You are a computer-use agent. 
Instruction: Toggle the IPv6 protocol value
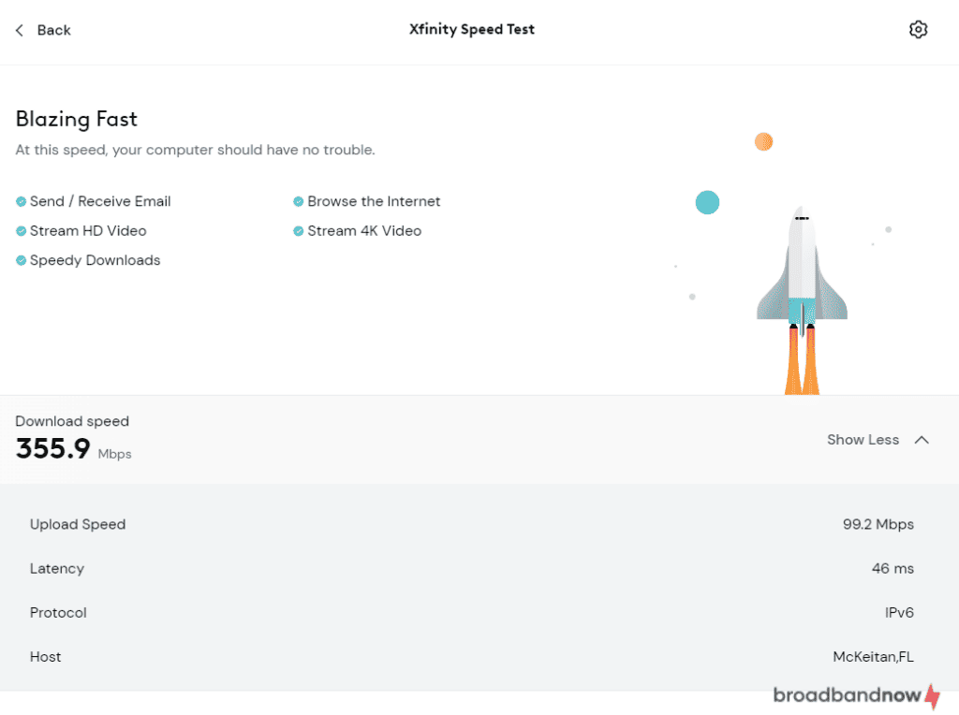(899, 612)
